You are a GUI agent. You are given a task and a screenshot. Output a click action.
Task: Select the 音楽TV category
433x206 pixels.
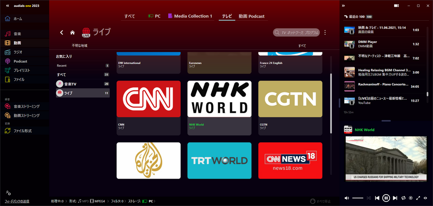coord(82,84)
